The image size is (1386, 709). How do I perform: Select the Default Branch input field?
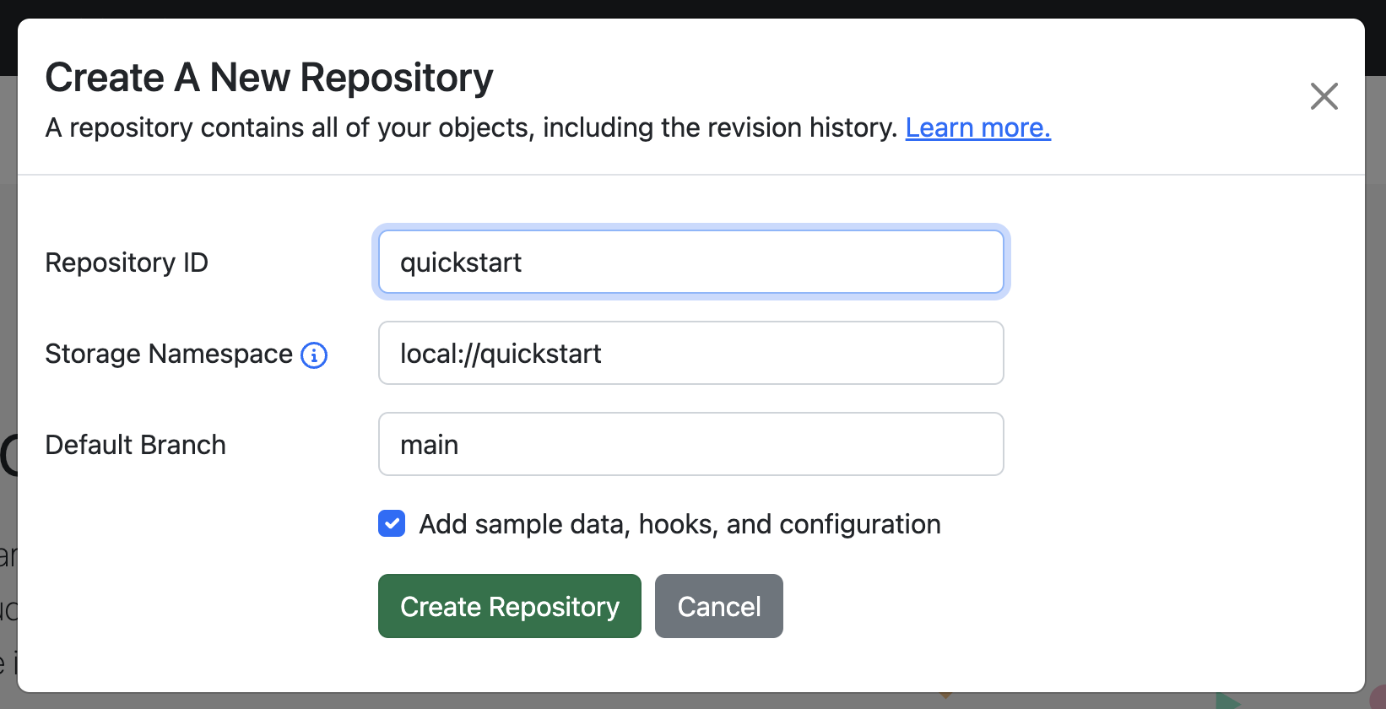691,444
